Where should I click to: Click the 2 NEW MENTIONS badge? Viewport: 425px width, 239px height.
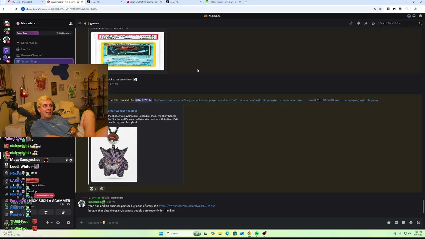44,195
